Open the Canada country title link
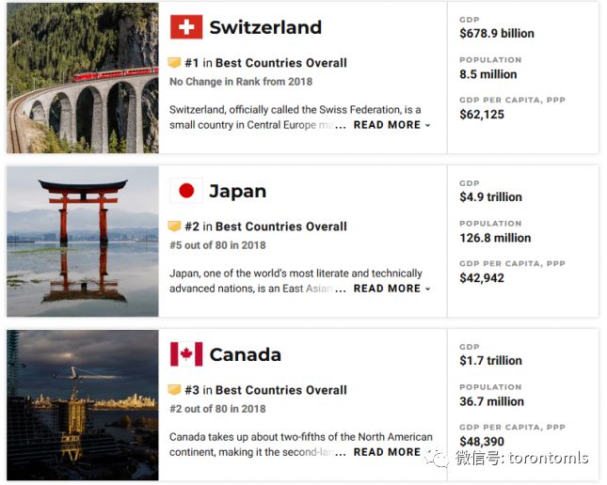This screenshot has height=485, width=607. click(246, 354)
